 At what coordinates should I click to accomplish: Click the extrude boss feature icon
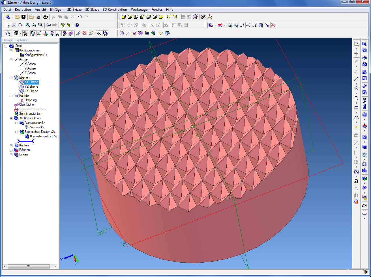coord(364,44)
